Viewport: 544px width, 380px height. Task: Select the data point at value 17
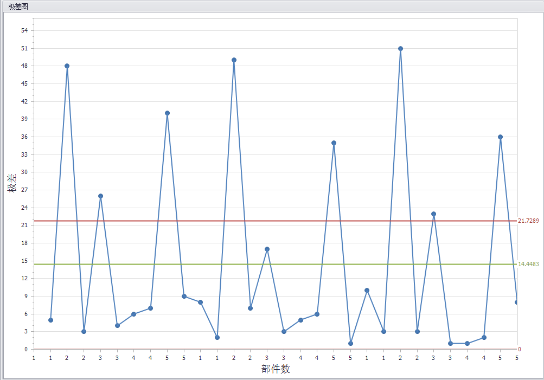click(267, 249)
